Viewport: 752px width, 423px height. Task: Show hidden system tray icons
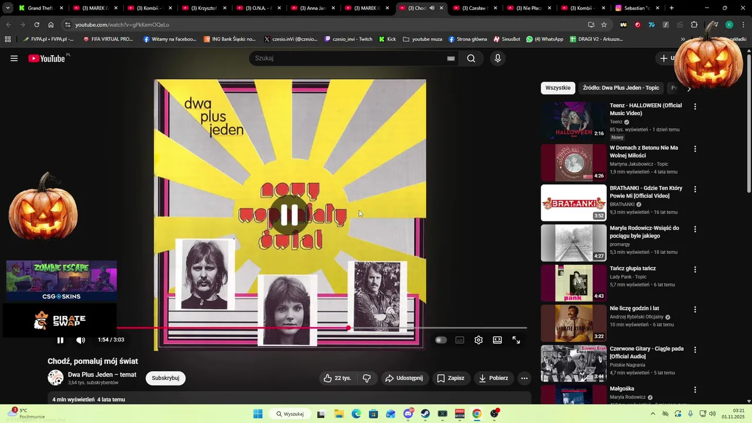click(x=653, y=414)
